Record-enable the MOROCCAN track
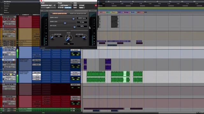The width and height of the screenshot is (204, 114). [x=4, y=62]
